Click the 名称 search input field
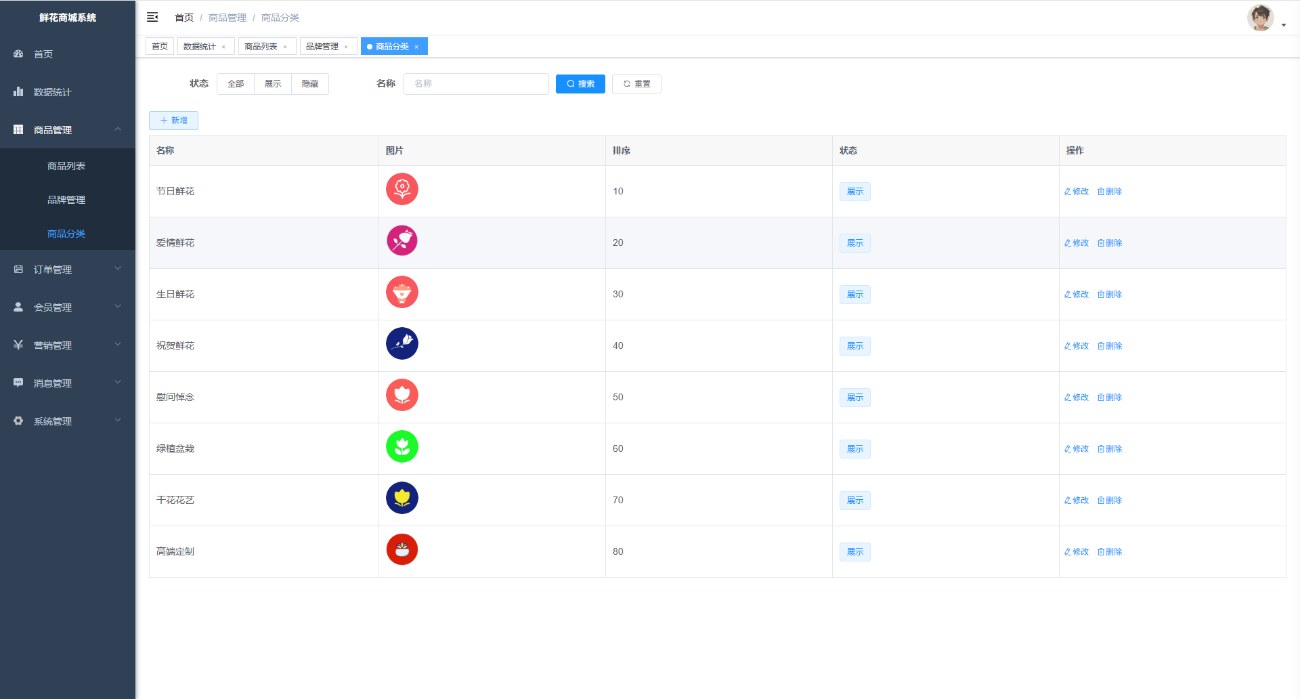 pyautogui.click(x=476, y=84)
